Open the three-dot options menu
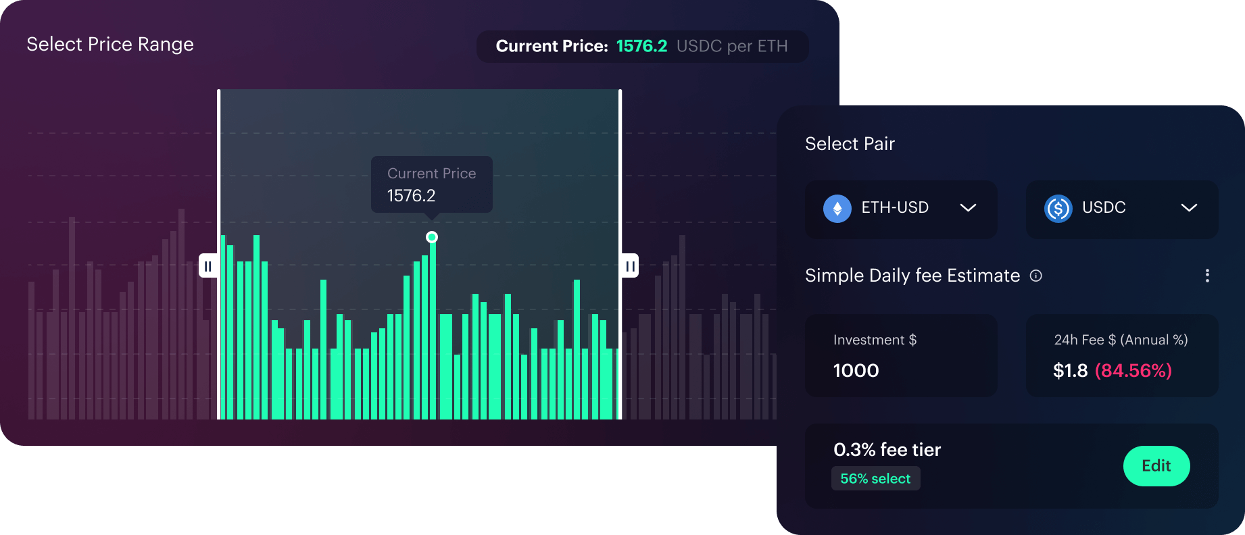Viewport: 1245px width, 535px height. (x=1207, y=276)
